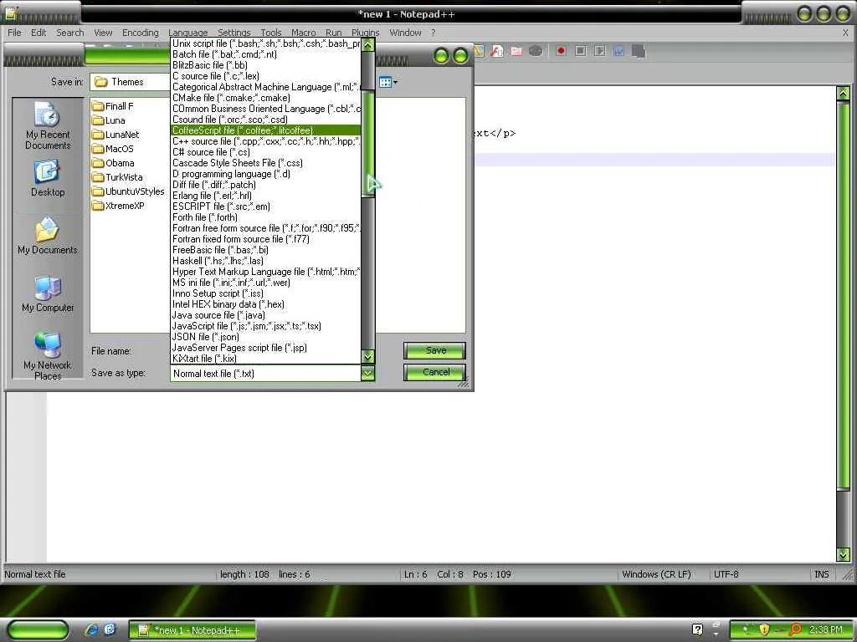Click the grey monitoring eye toolbar icon
Screen dimensions: 857x642
[x=536, y=51]
